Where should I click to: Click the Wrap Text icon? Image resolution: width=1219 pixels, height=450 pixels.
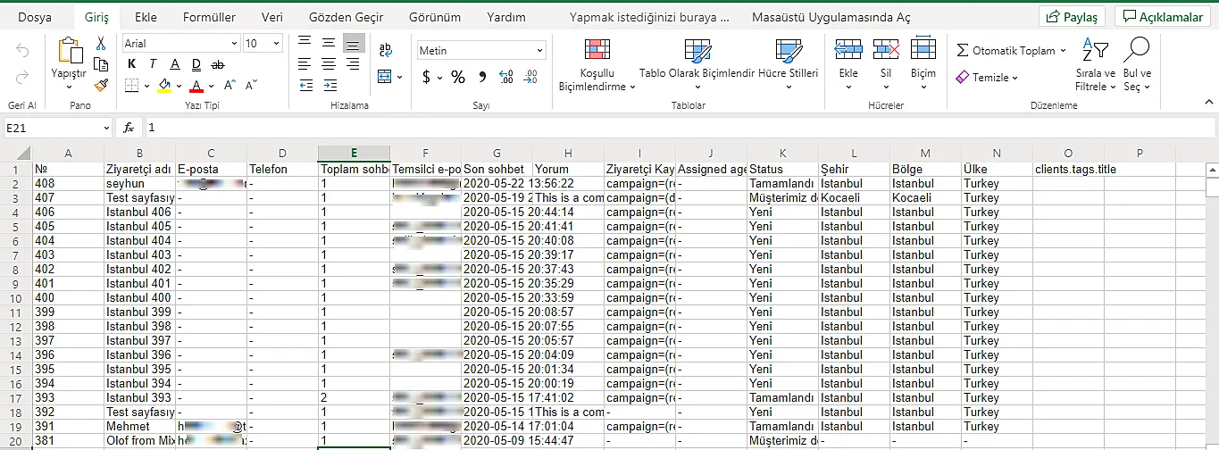[x=386, y=51]
